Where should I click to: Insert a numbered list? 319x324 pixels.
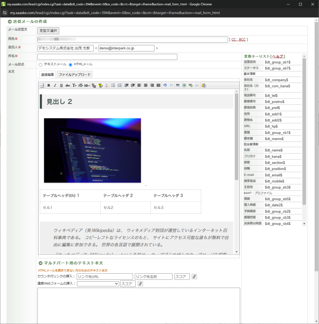click(120, 85)
